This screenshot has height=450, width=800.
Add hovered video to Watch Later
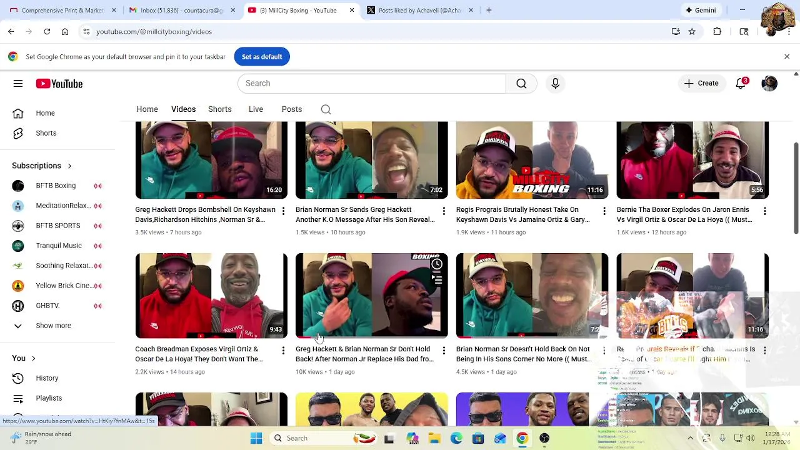click(437, 264)
